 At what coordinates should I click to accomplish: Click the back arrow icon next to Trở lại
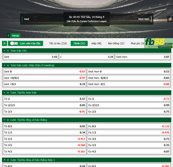pyautogui.click(x=8, y=36)
